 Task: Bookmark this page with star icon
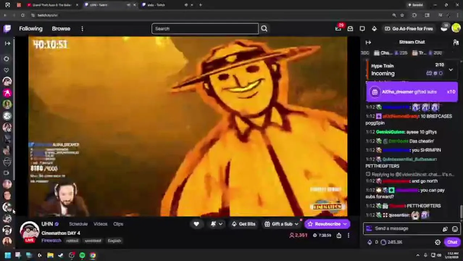(x=402, y=15)
